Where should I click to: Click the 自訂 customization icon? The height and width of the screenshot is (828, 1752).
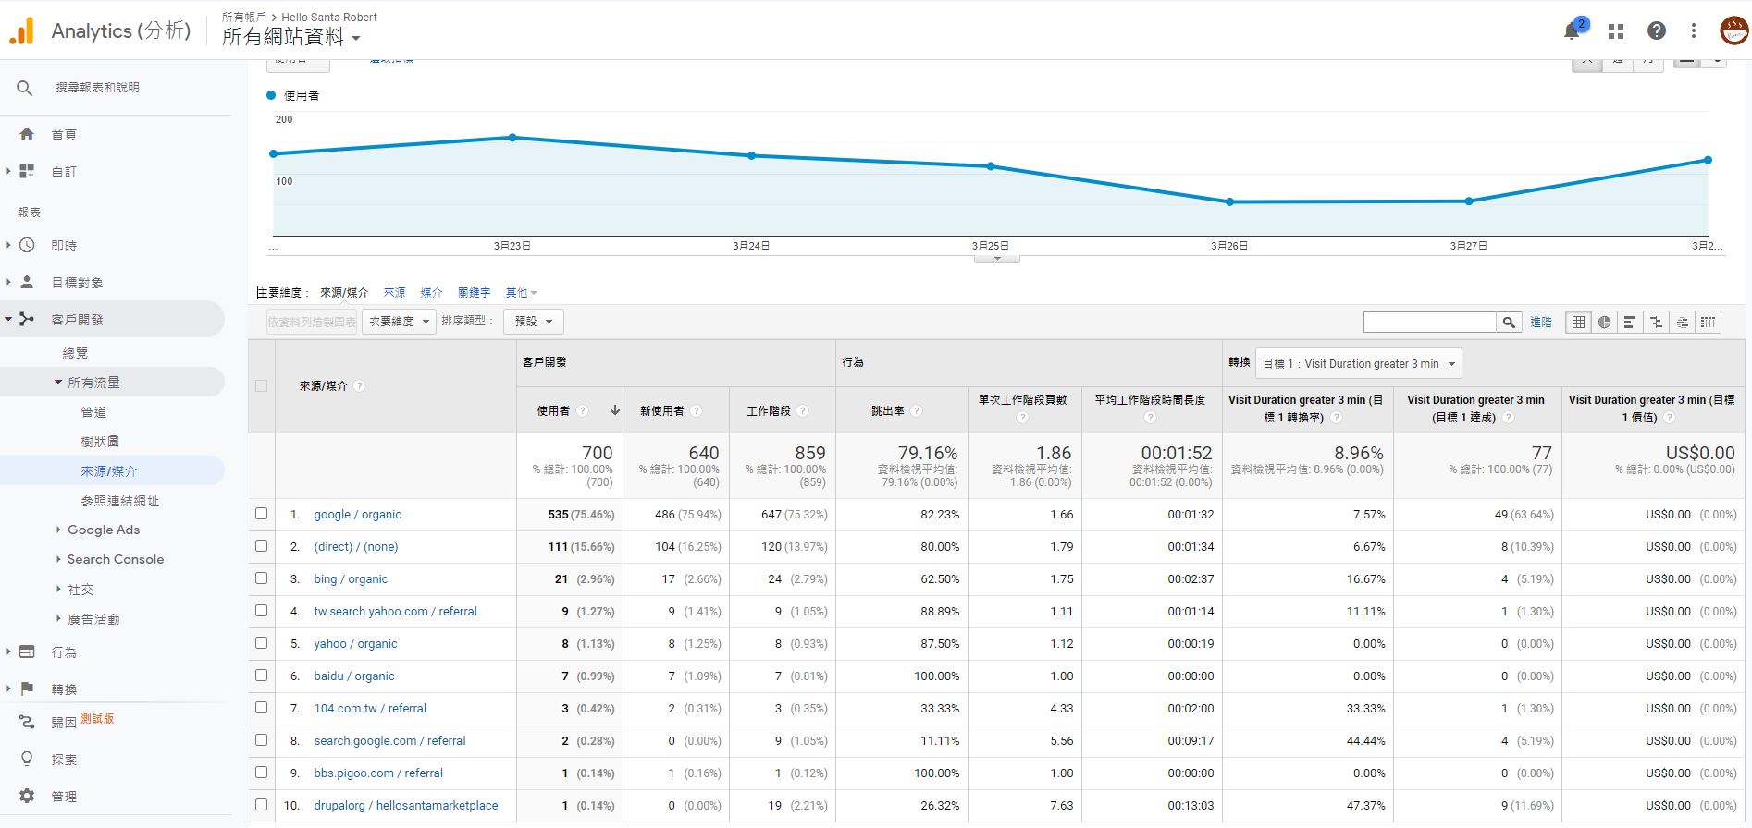(27, 172)
